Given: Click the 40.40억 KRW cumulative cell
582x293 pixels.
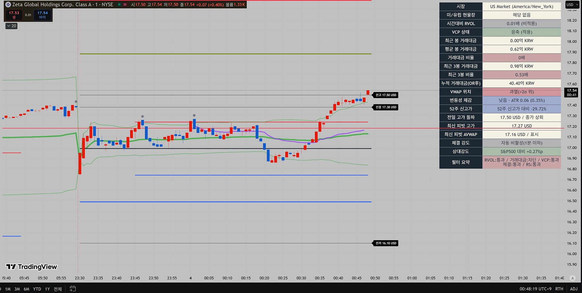Looking at the screenshot, I should pyautogui.click(x=522, y=83).
